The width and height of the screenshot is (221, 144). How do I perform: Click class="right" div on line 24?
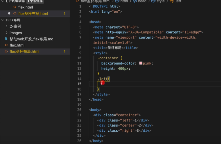pyautogui.click(x=124, y=131)
